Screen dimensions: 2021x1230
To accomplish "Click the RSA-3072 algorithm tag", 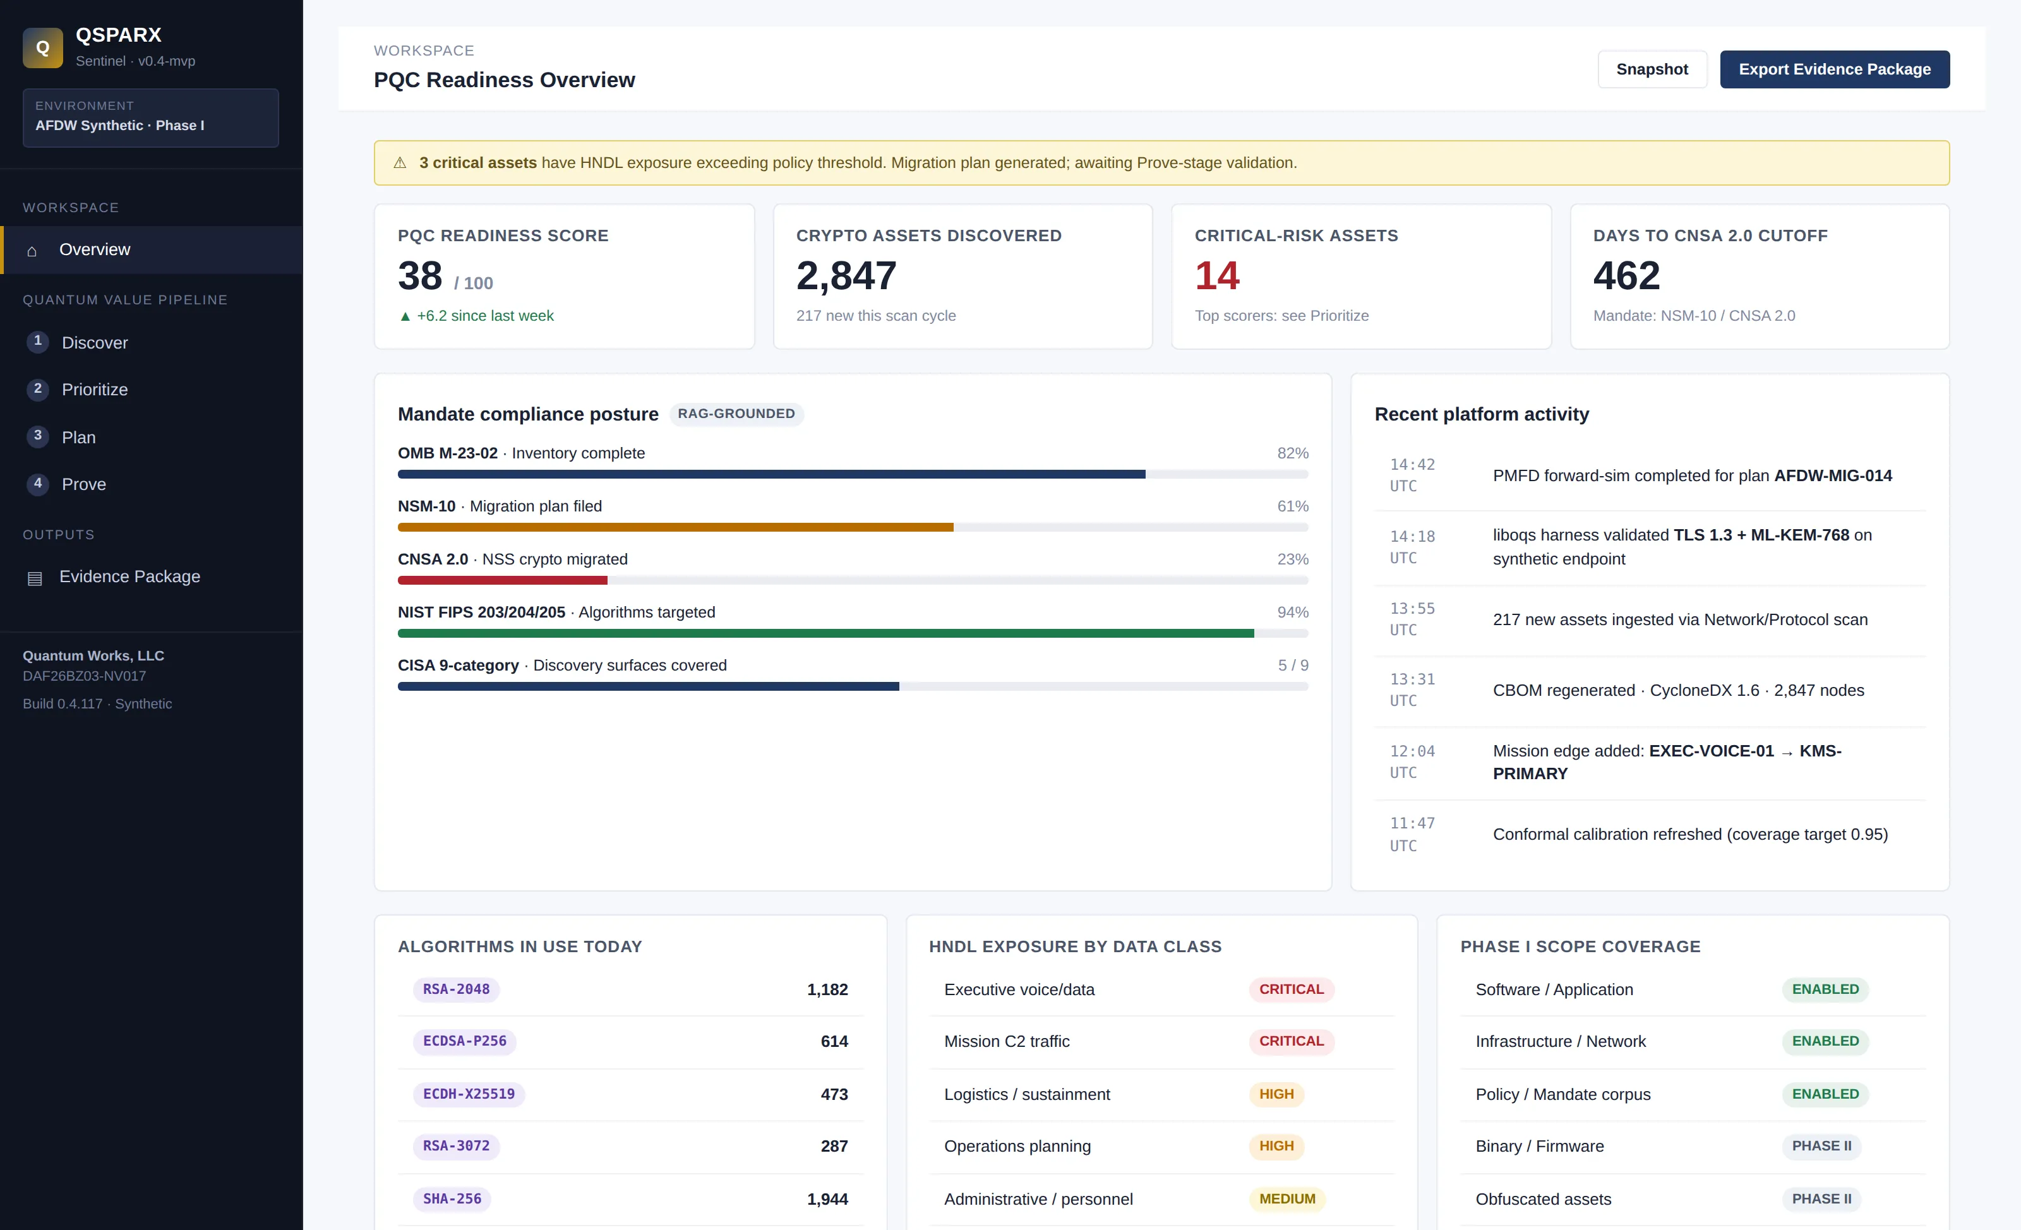I will 456,1147.
